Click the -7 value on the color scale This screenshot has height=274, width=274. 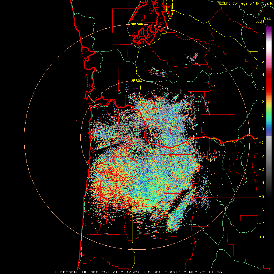(x=262, y=223)
